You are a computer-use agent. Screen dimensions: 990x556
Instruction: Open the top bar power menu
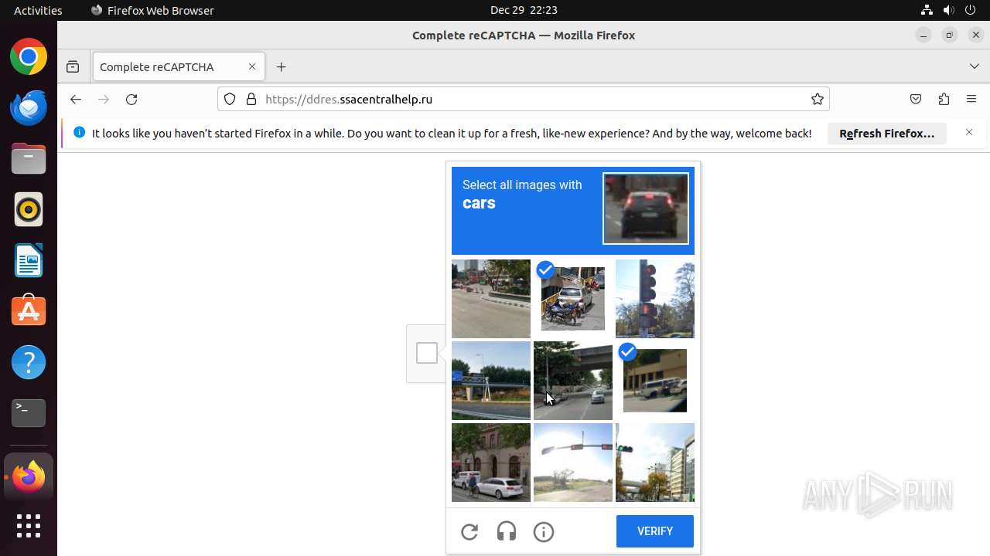(970, 10)
